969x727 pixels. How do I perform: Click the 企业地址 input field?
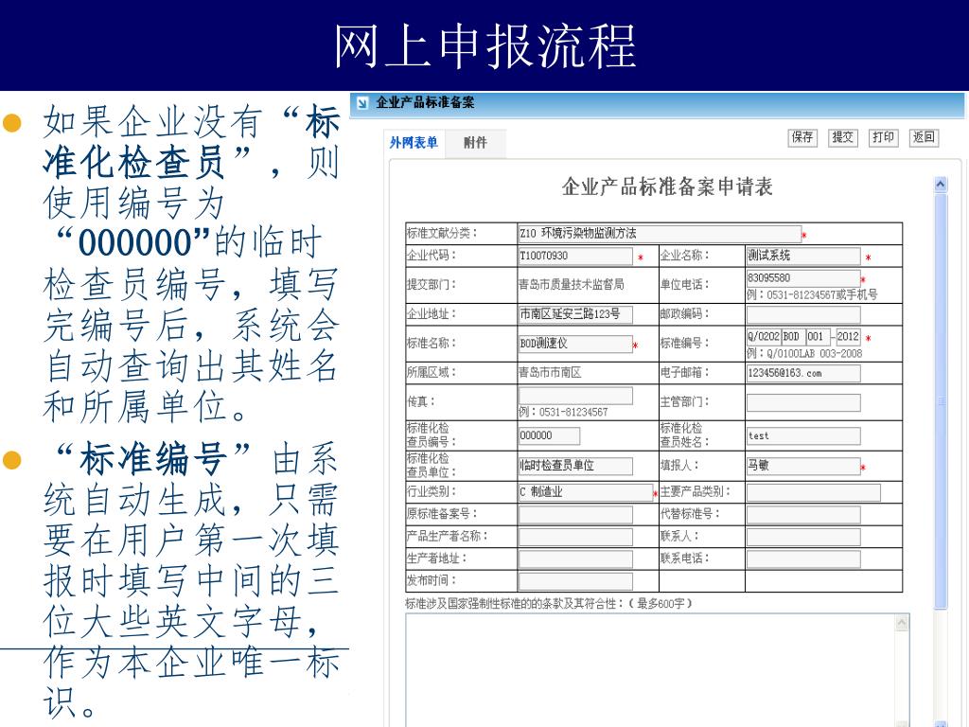575,314
